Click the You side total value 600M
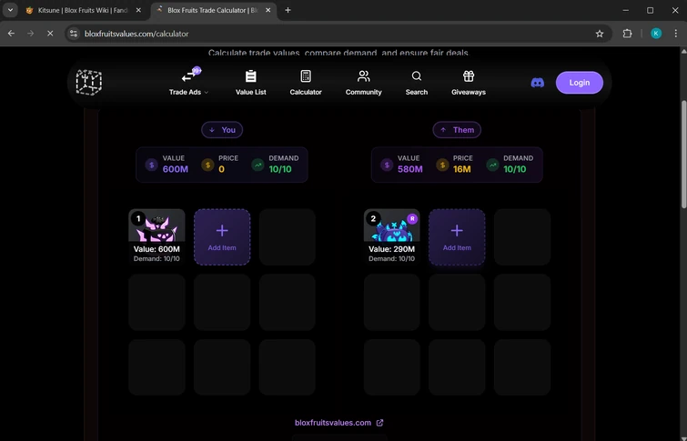The height and width of the screenshot is (441, 687). pos(176,169)
